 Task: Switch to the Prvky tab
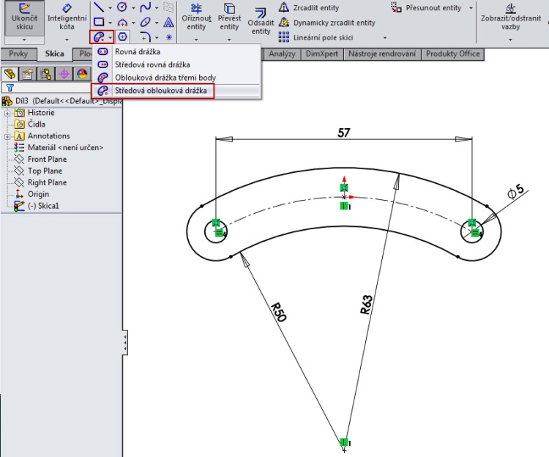point(18,54)
